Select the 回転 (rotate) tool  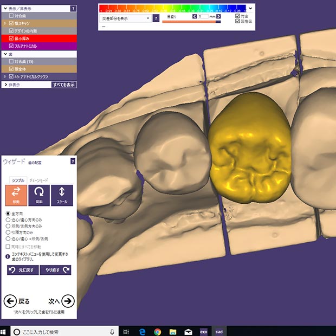coord(38,196)
